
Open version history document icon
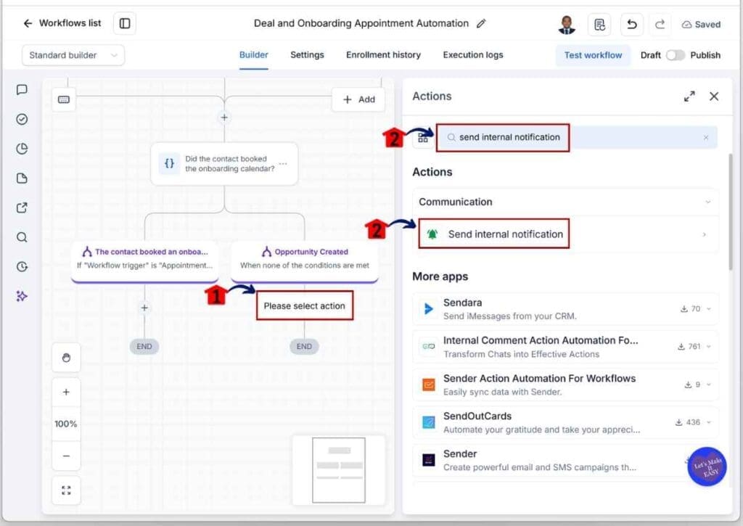point(599,24)
